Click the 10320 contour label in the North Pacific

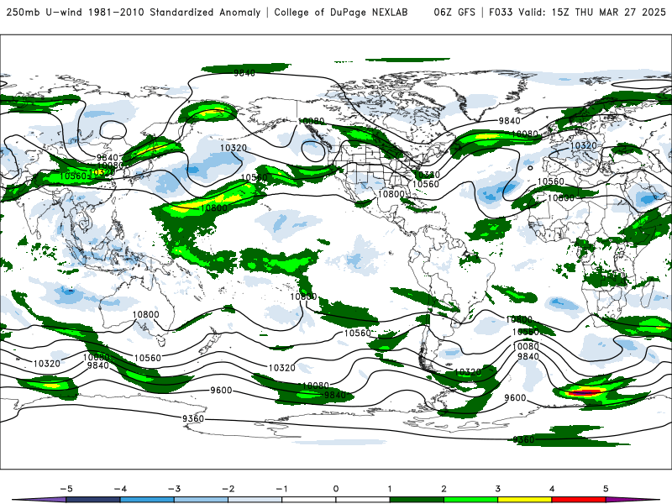tap(234, 148)
